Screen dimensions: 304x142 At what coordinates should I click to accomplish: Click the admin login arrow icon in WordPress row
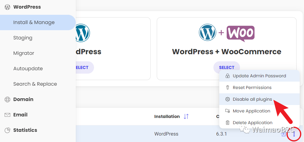coord(284,134)
